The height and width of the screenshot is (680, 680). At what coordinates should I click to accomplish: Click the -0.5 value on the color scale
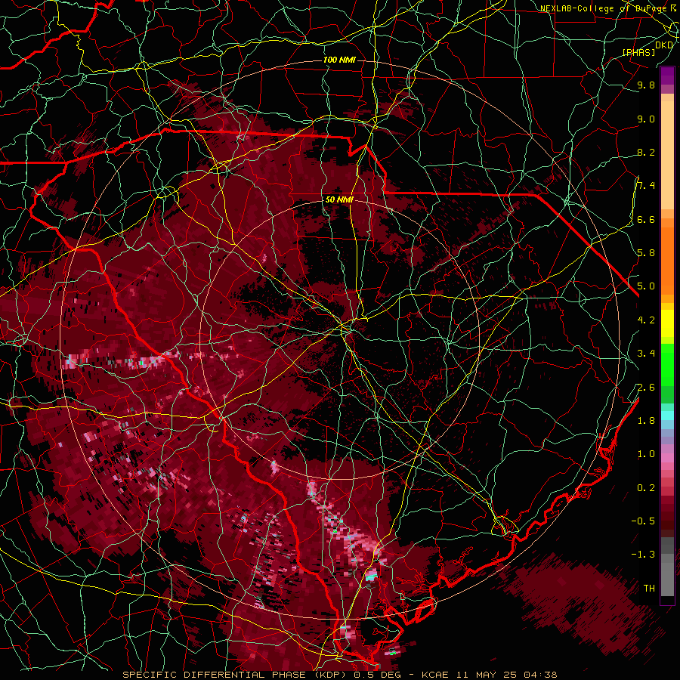tap(643, 521)
